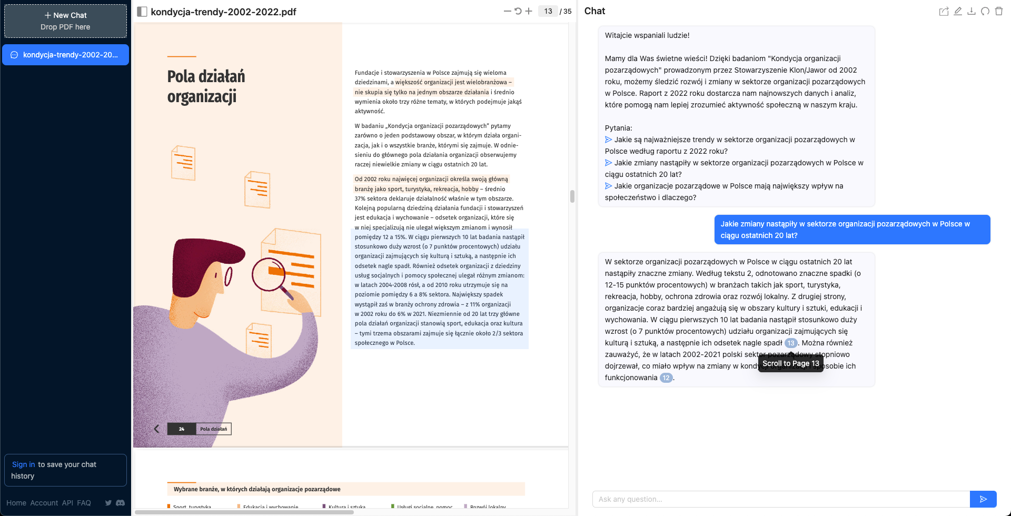Zoom out the PDF with the minus icon

[x=507, y=11]
